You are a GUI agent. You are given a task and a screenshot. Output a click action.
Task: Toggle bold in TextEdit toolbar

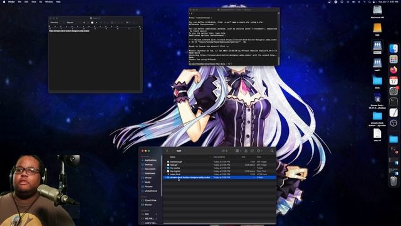(101, 23)
